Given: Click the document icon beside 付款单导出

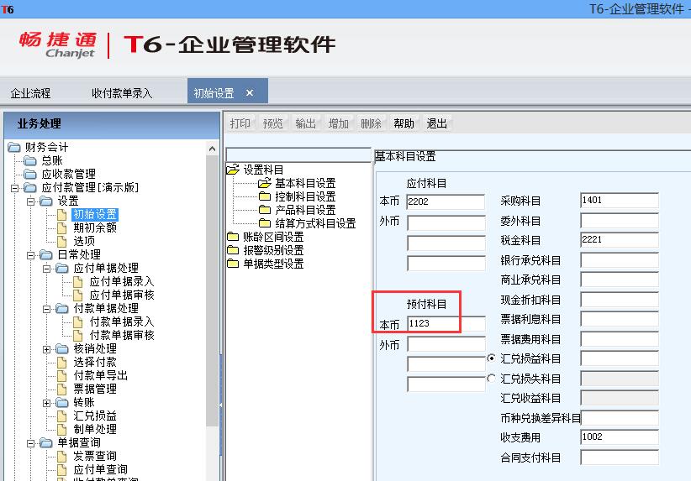Looking at the screenshot, I should pyautogui.click(x=62, y=376).
